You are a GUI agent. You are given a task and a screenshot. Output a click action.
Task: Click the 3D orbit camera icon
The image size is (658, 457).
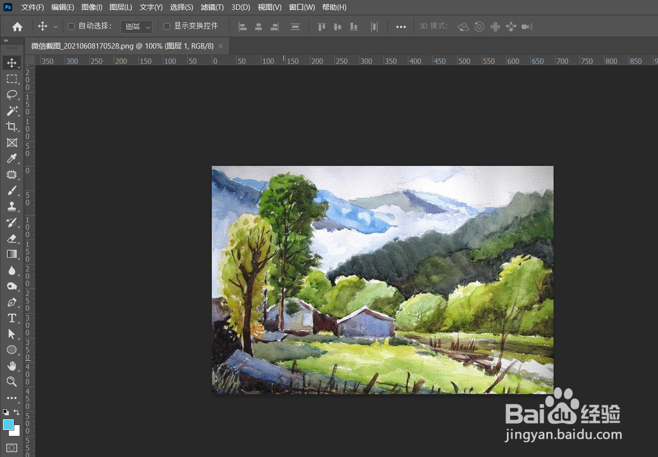pos(463,27)
